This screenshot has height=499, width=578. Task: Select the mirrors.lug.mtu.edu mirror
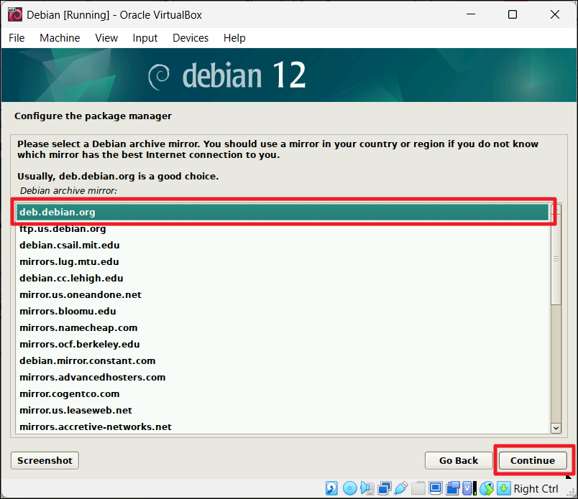[x=283, y=262]
